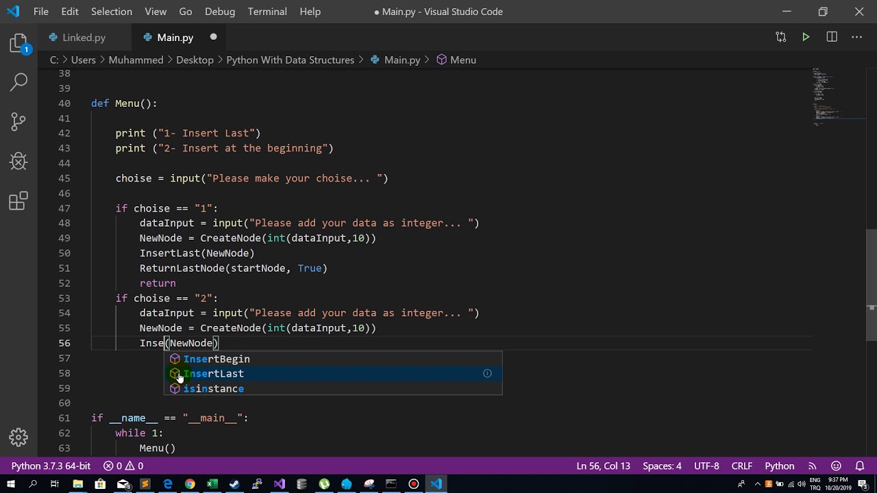Open Python With Data Structures breadcrumb
Screen dimensions: 877x493
point(291,60)
